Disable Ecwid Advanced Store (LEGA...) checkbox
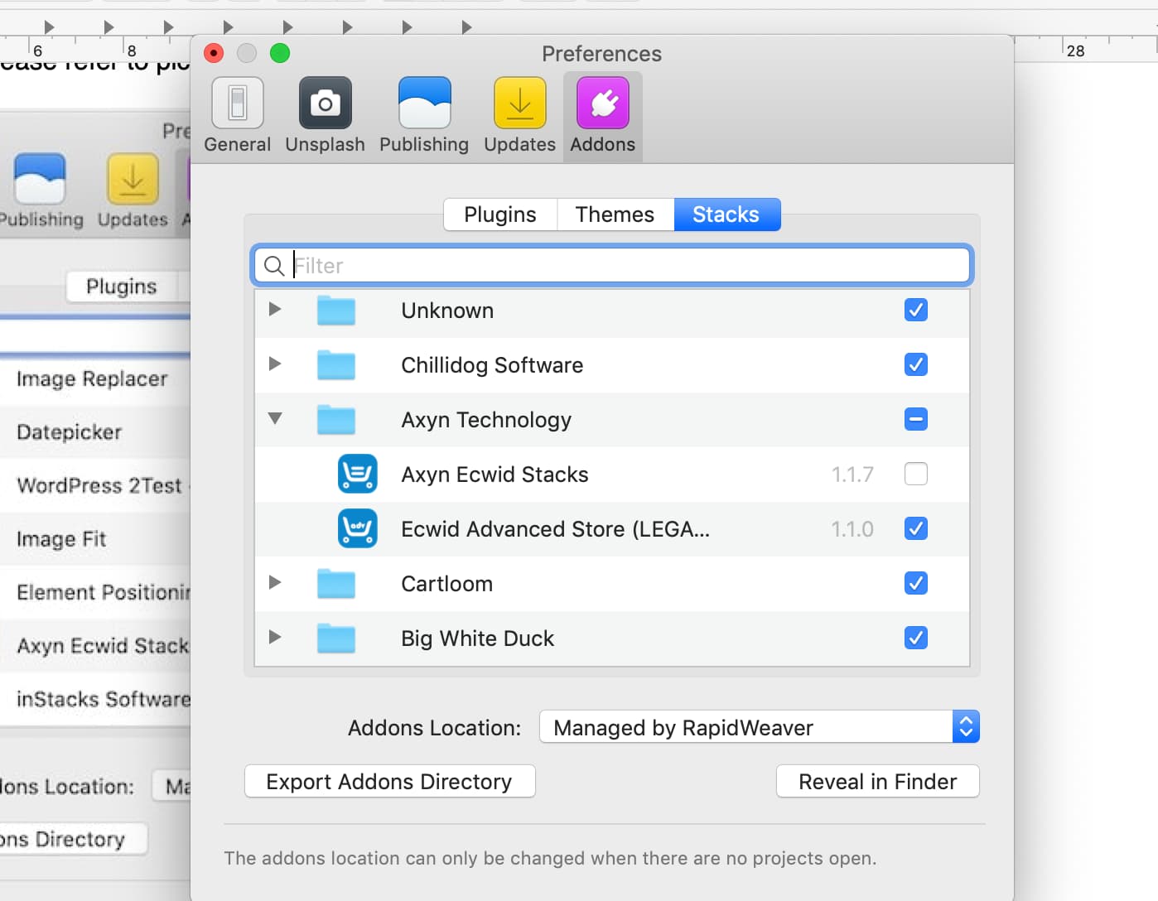The height and width of the screenshot is (901, 1158). tap(916, 528)
